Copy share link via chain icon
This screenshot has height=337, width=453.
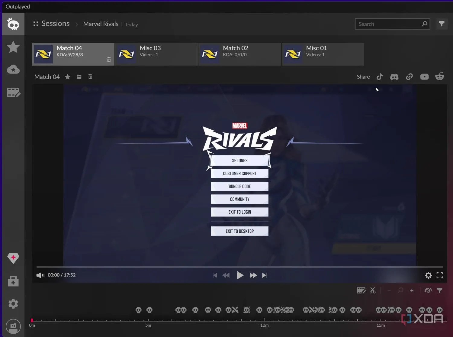[x=409, y=77]
